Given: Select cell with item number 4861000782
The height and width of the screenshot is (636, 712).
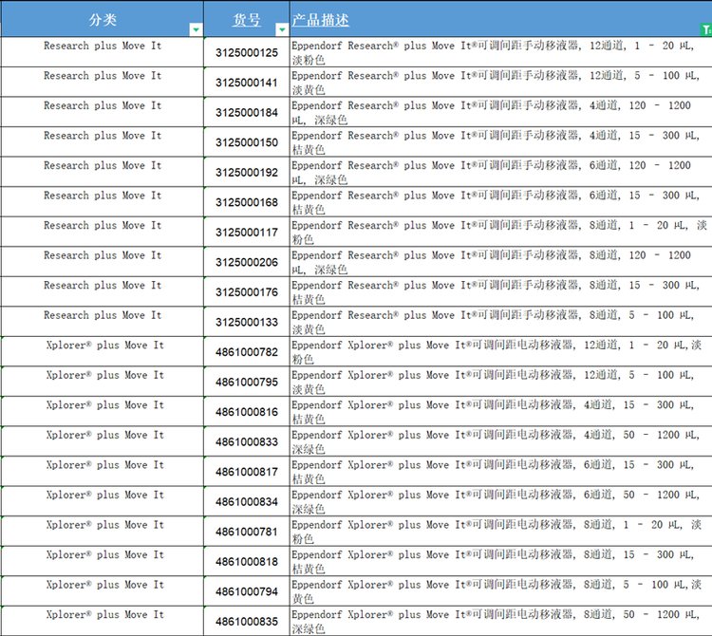Looking at the screenshot, I should pos(247,352).
